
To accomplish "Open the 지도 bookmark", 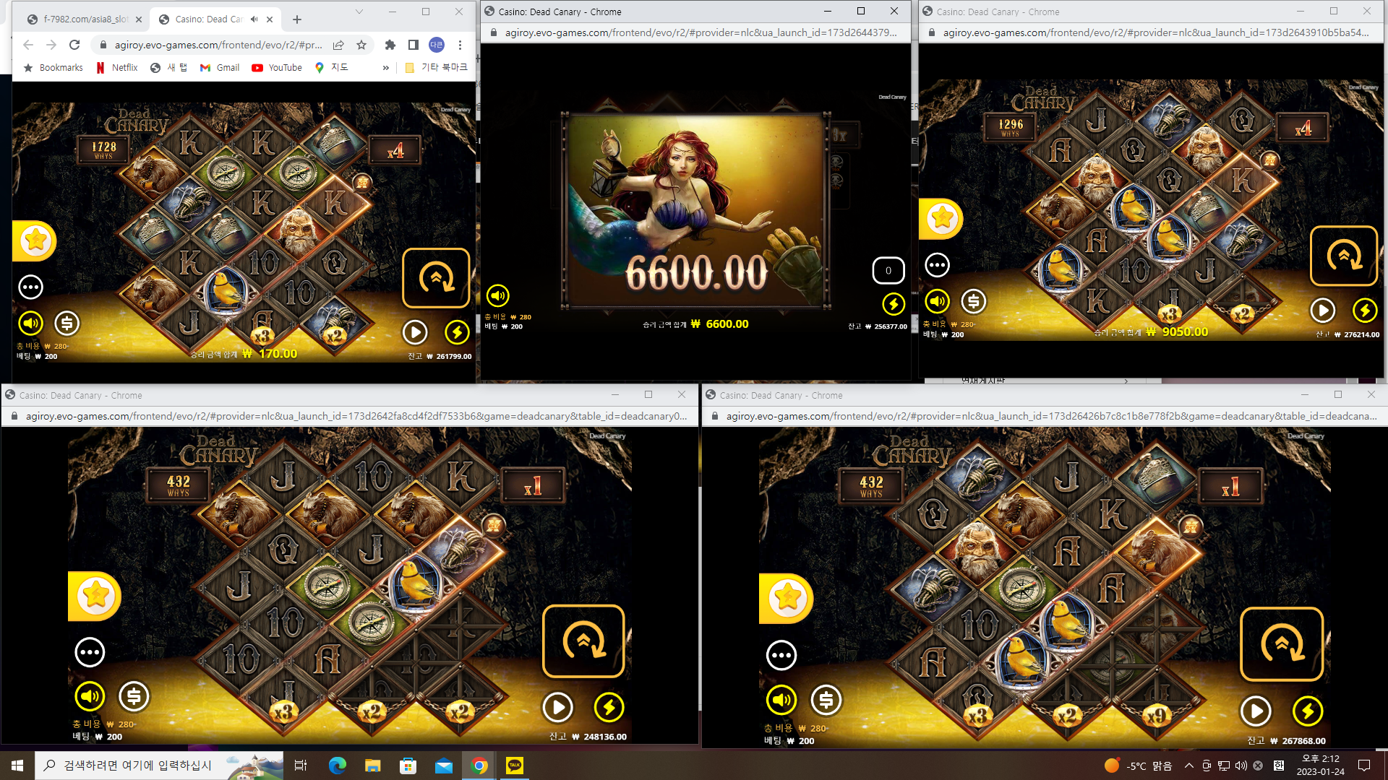I will pyautogui.click(x=332, y=68).
